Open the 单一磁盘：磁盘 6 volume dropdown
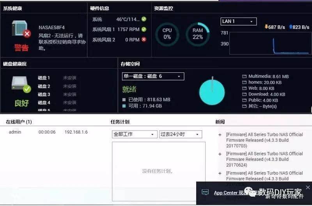This screenshot has height=206, width=312. (x=153, y=76)
